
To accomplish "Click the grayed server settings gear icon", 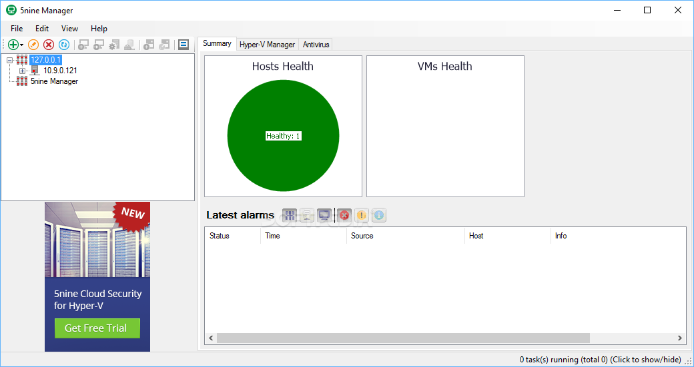I will pos(114,45).
